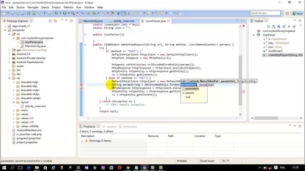
Task: Switch to activity_main.xml editor tab
Action: pos(123,21)
